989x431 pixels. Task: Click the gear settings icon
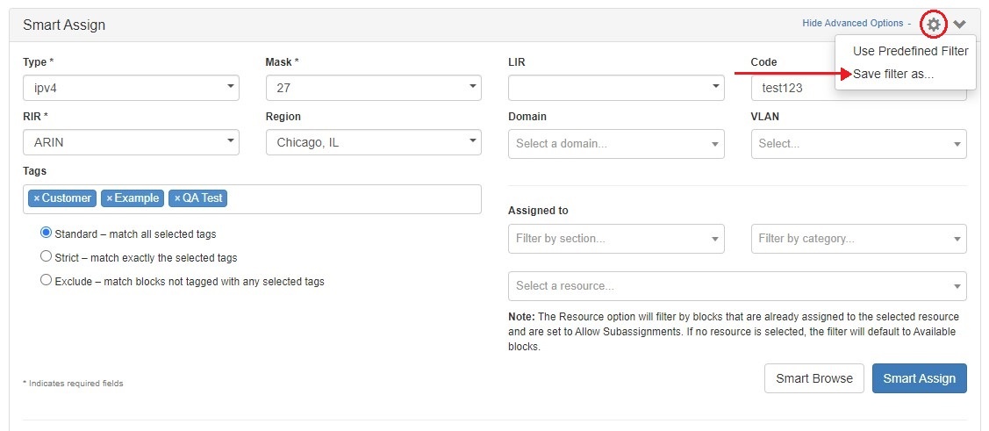coord(934,24)
